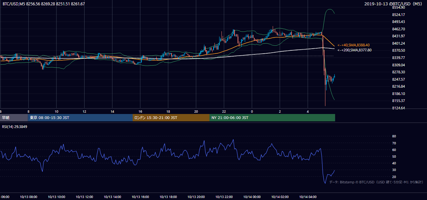427x200 pixels.
Task: Select the 2019-10-13 BTC/USD (M5) chart title
Action: (x=394, y=4)
